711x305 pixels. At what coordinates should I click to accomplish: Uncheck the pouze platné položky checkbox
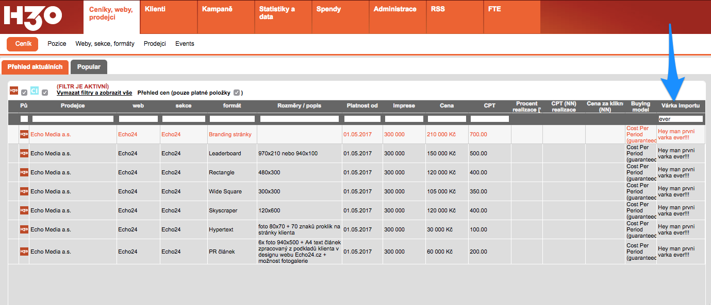coord(237,93)
